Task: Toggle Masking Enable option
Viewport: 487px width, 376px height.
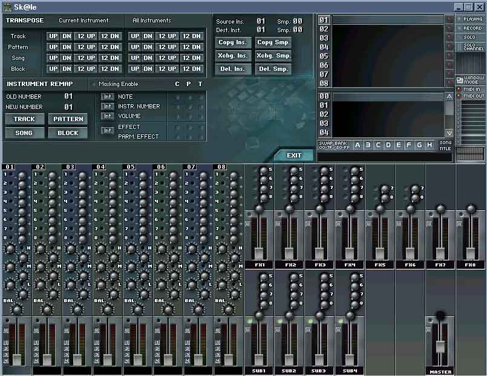Action: (94, 84)
